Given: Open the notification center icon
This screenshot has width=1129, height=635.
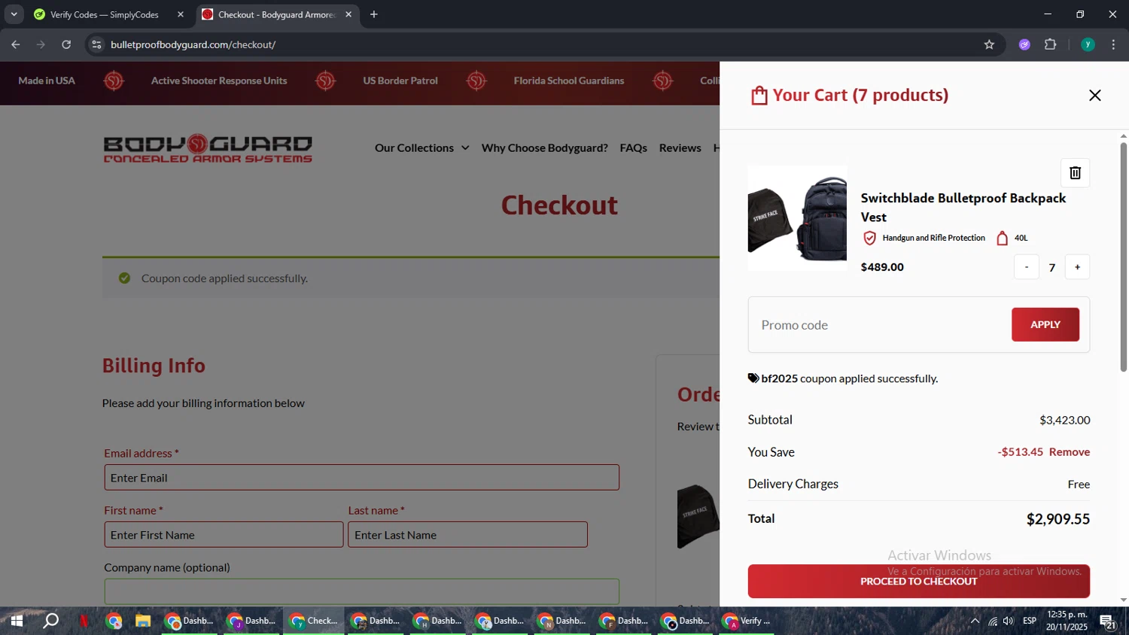Looking at the screenshot, I should point(1107,621).
